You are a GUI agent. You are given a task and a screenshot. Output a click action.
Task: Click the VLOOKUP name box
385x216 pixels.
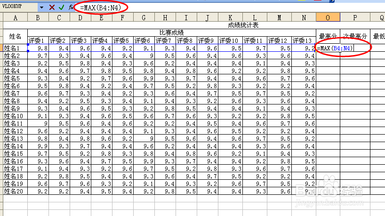click(19, 7)
